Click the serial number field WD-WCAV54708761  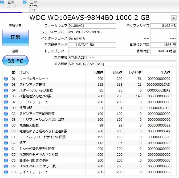click(x=92, y=32)
